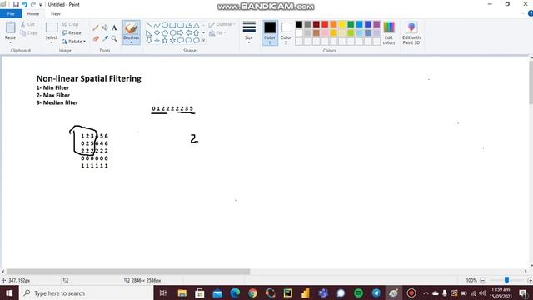Select the Eraser tool
The image size is (533, 300).
[x=96, y=39]
